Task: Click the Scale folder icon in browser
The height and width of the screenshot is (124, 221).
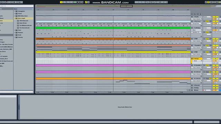Action: coord(17,35)
